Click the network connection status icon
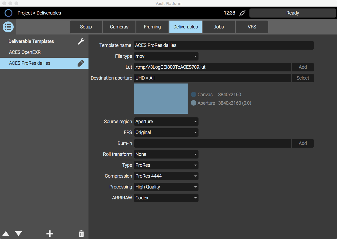 click(x=242, y=13)
